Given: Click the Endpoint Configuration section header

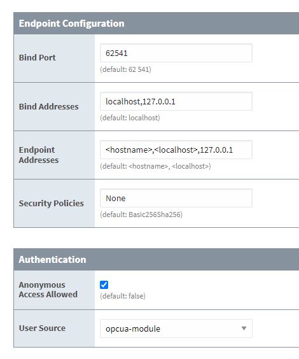Looking at the screenshot, I should click(x=156, y=24).
